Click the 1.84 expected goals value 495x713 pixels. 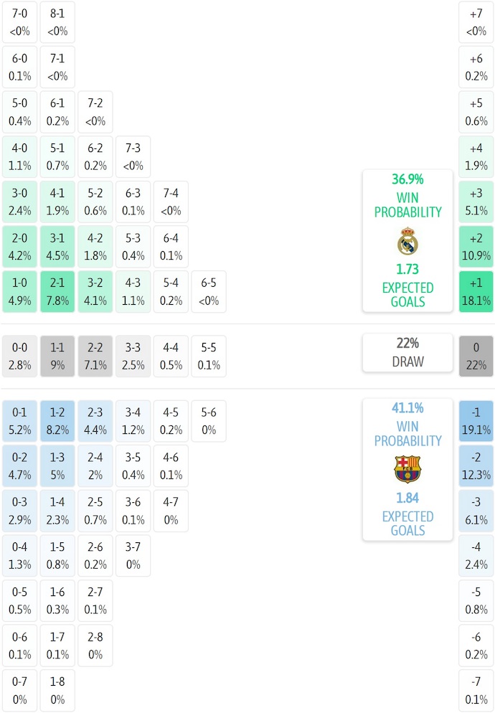(407, 498)
